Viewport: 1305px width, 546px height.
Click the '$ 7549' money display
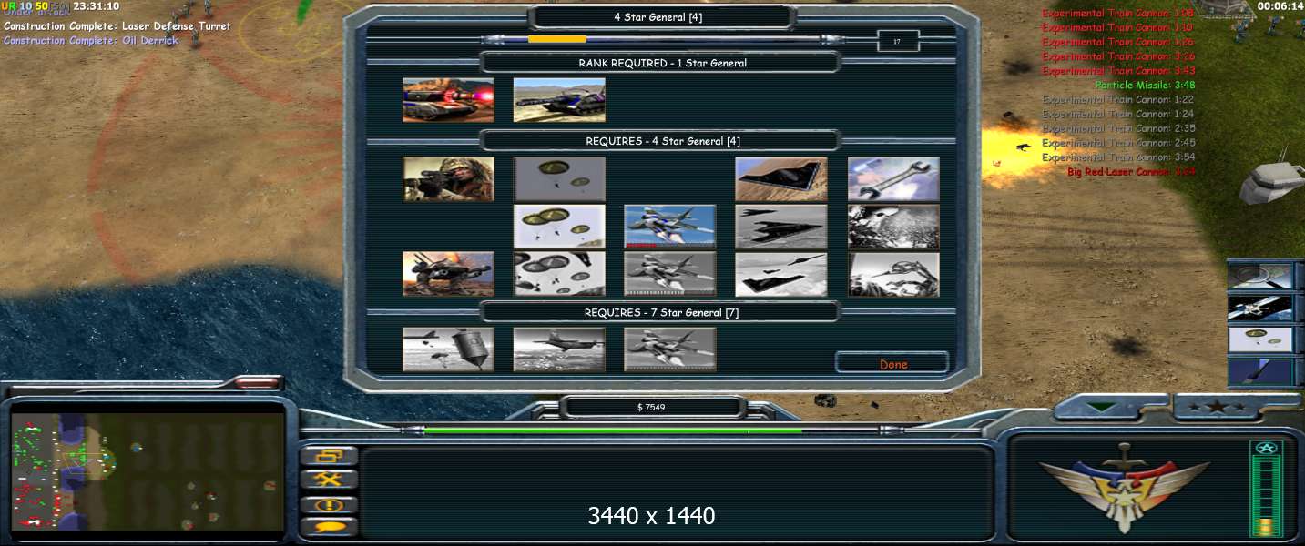650,407
